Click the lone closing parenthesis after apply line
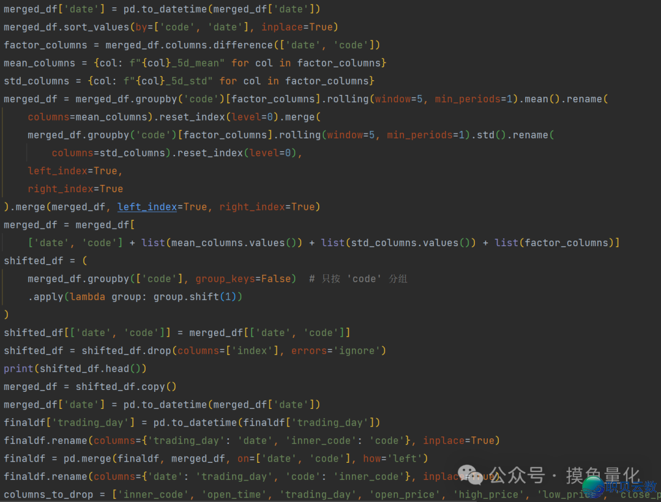661x502 pixels. coord(6,315)
